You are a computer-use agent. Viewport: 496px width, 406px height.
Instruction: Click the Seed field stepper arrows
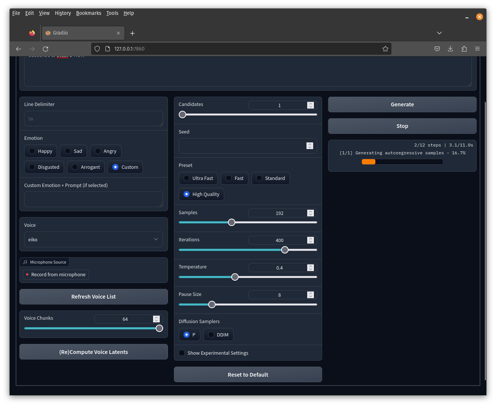click(310, 146)
